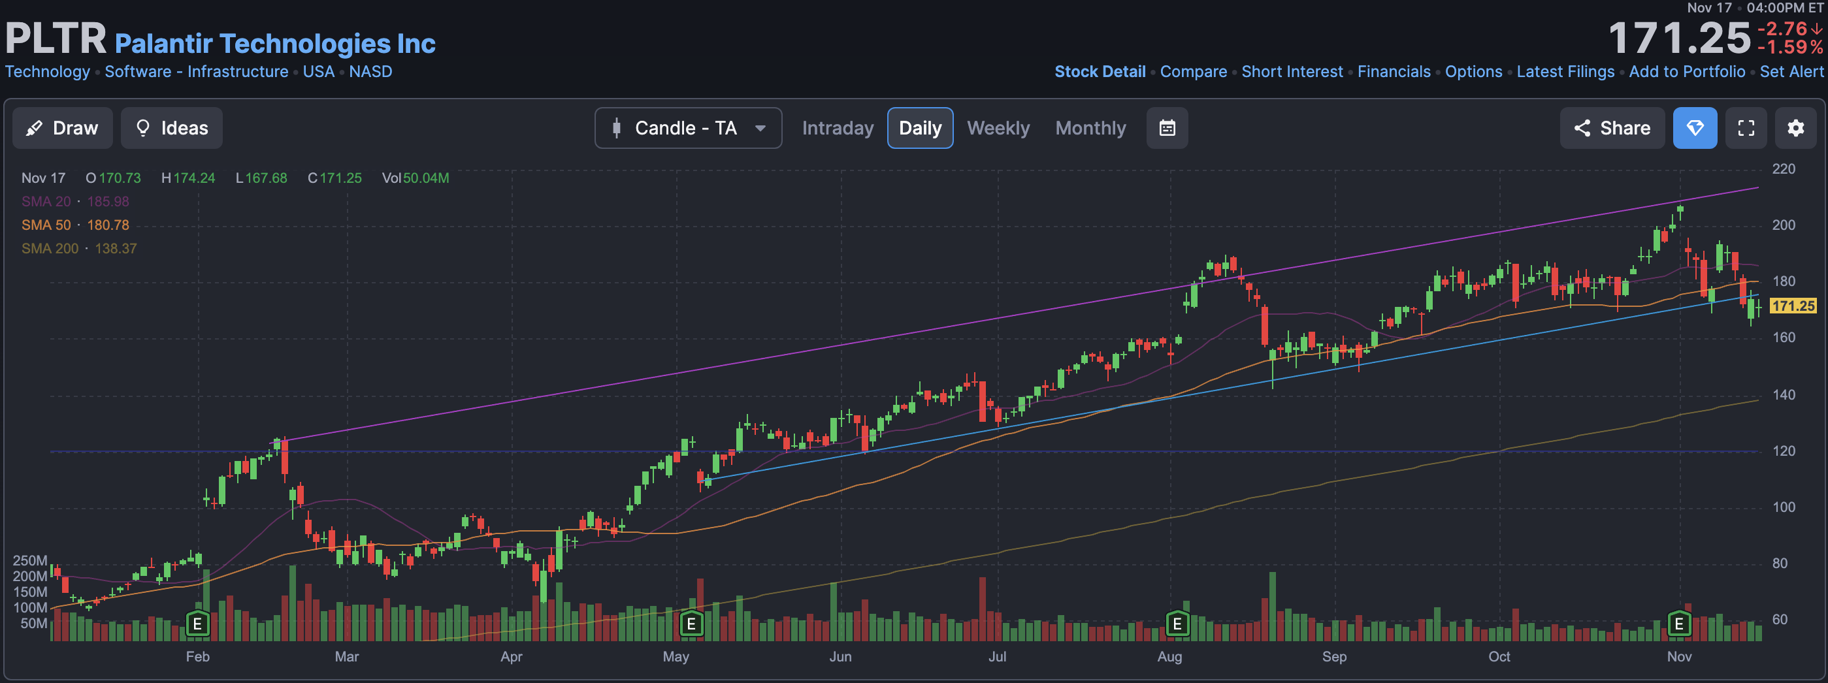1828x683 pixels.
Task: Click the 171.25 last price in header
Action: (1679, 39)
